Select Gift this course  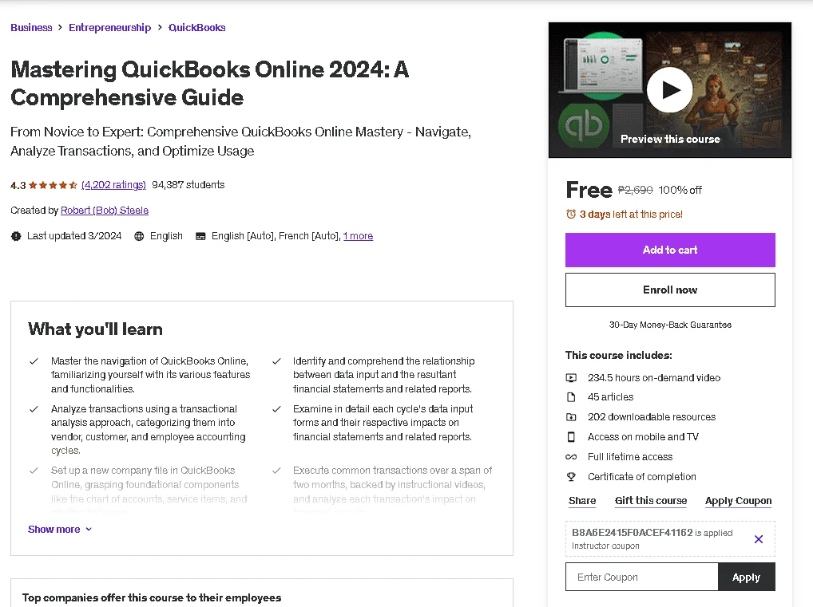651,501
